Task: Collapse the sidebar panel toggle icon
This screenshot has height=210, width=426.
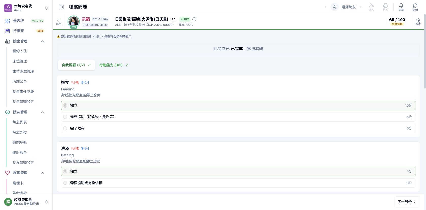Action: click(62, 7)
